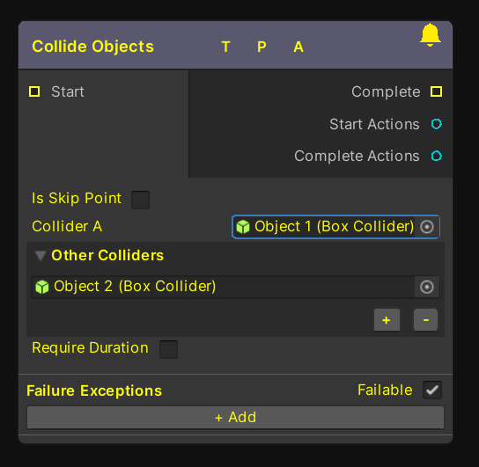Enable the Require Duration checkbox

pyautogui.click(x=169, y=349)
